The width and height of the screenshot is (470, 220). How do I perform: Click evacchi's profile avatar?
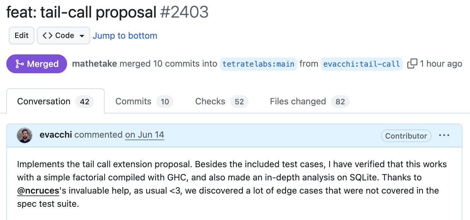24,135
